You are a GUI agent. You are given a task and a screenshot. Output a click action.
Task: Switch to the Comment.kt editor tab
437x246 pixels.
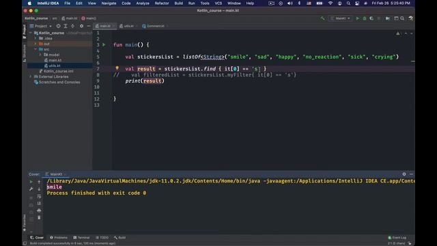click(155, 26)
